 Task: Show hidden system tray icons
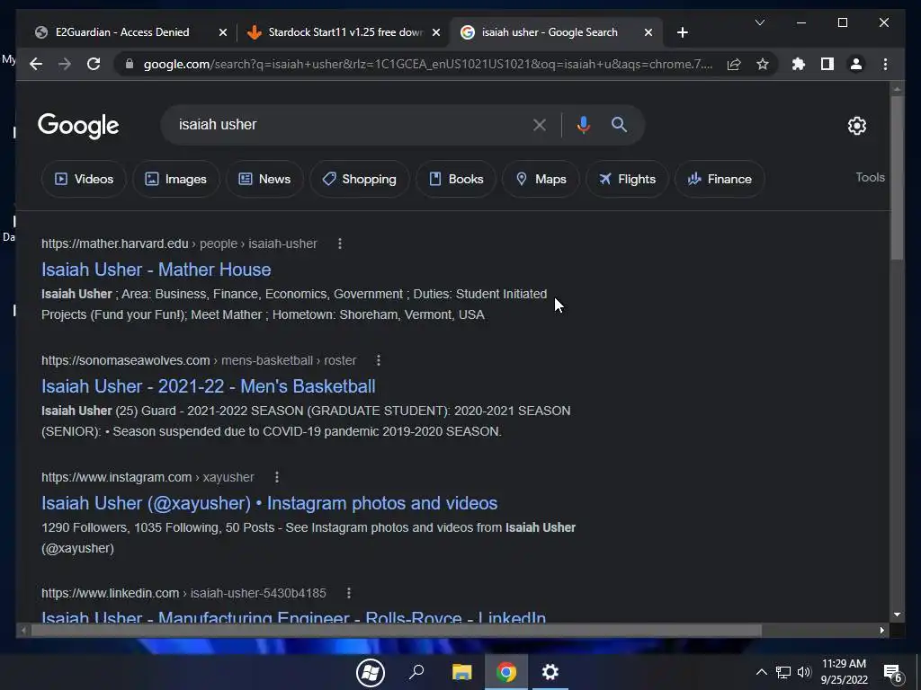pyautogui.click(x=761, y=672)
